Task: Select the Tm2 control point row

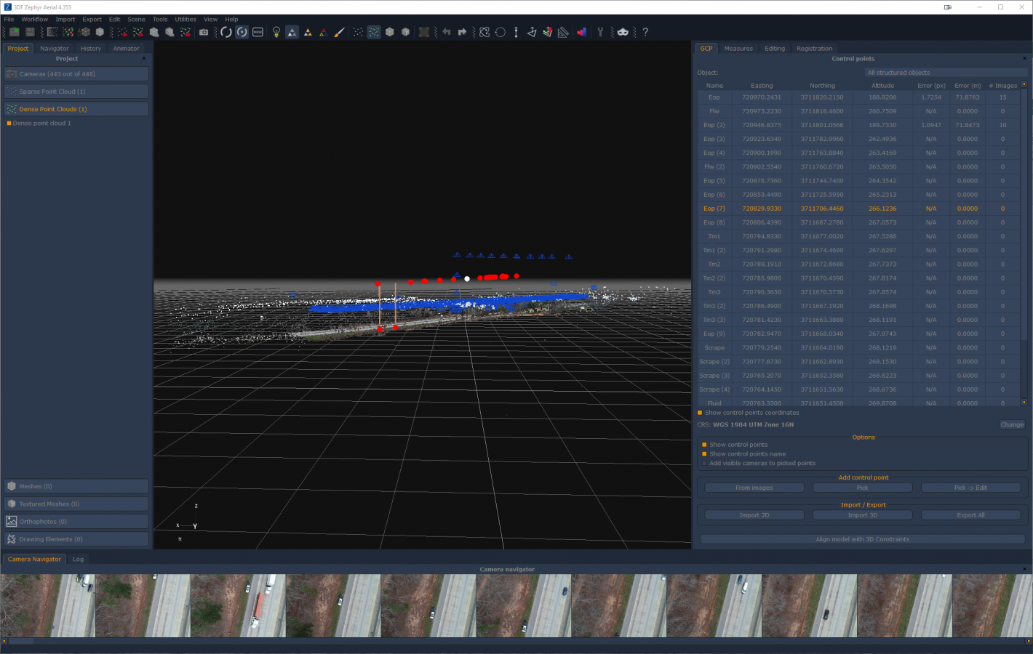Action: pos(859,265)
